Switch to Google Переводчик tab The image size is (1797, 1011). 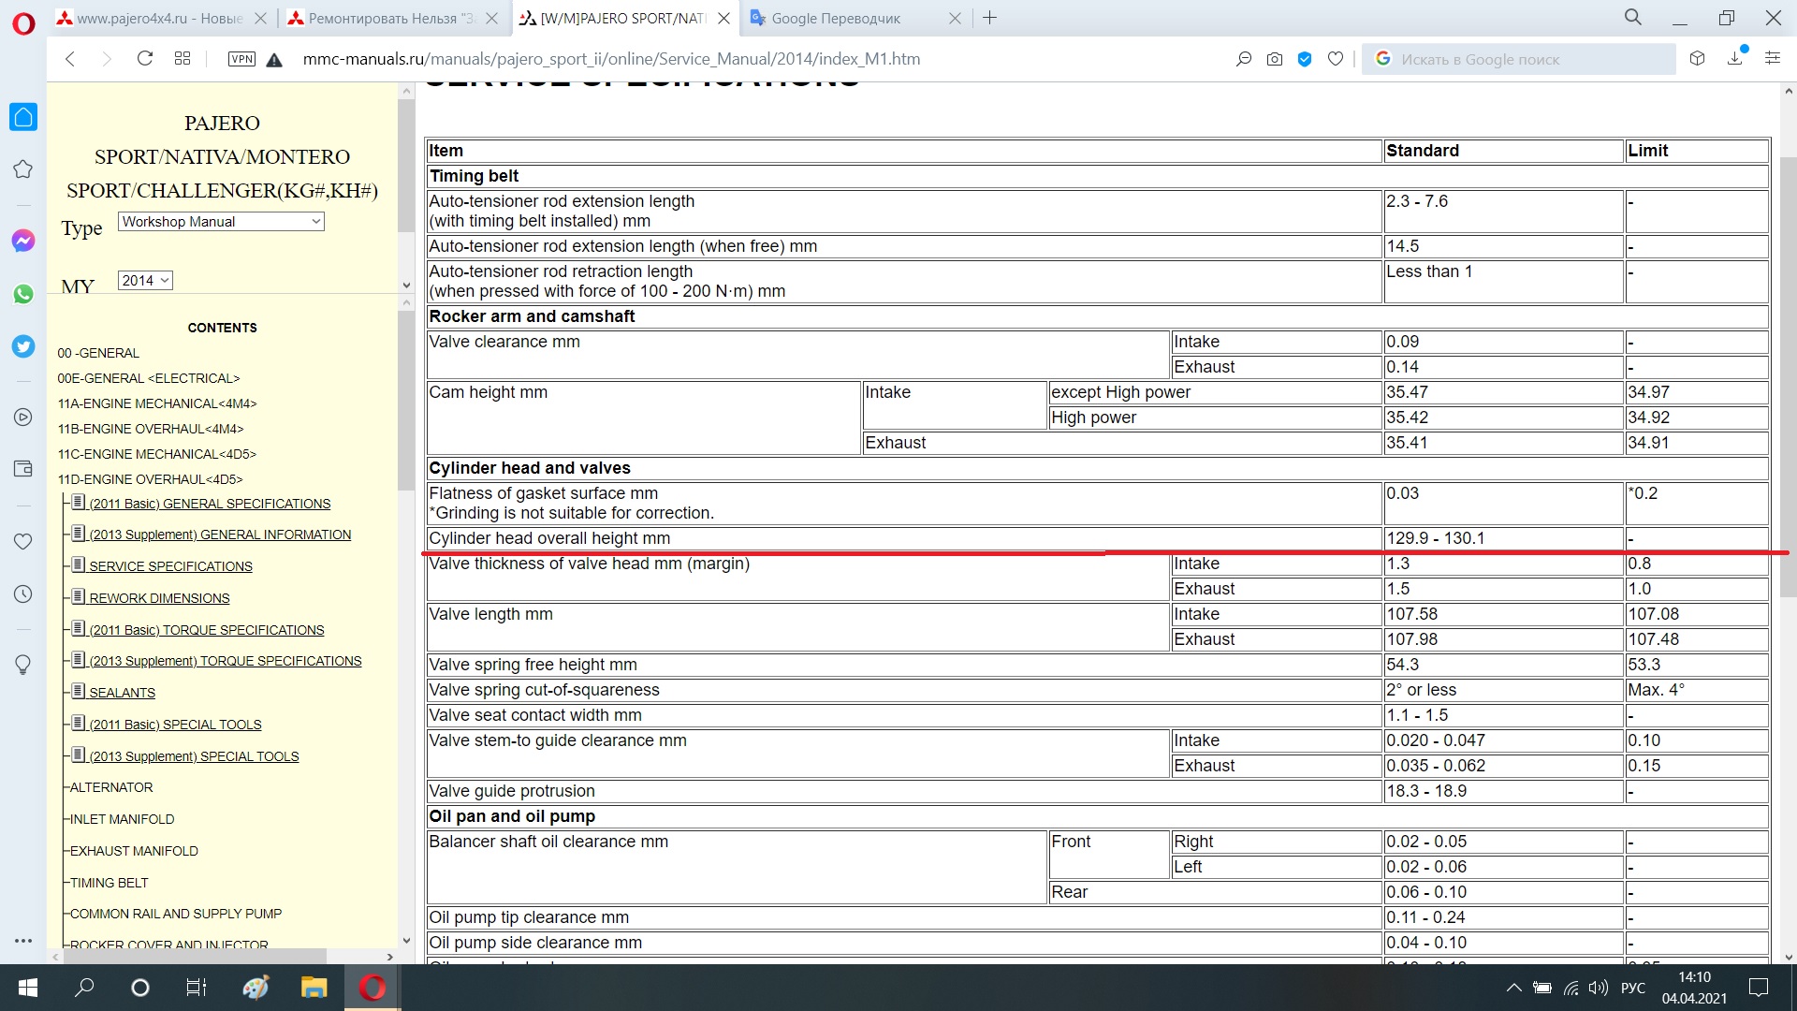pos(835,18)
